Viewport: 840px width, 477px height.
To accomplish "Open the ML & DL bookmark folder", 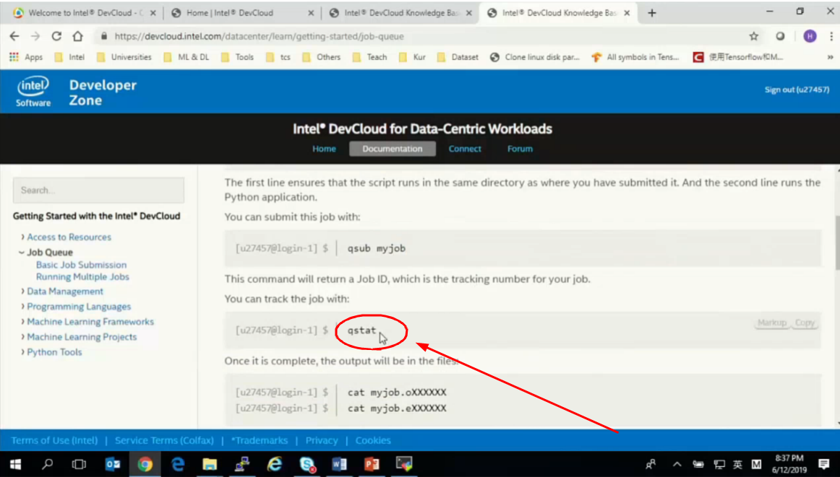I will point(186,57).
